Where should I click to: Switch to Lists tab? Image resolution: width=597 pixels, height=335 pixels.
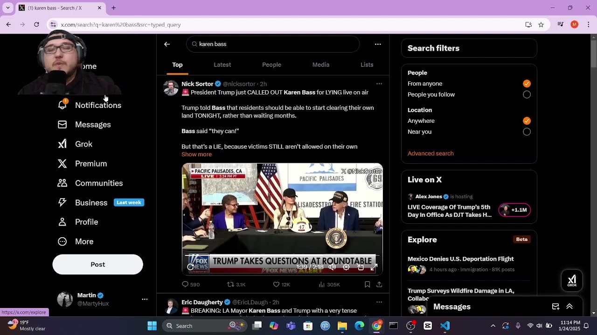click(x=367, y=65)
